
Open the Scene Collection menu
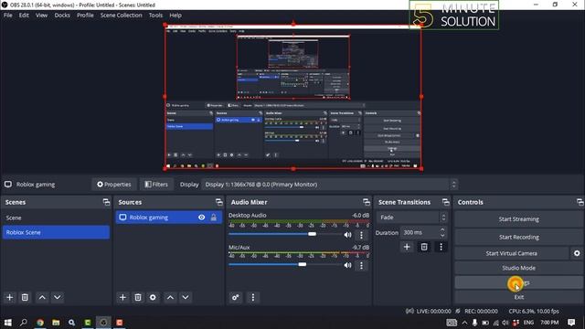[122, 16]
